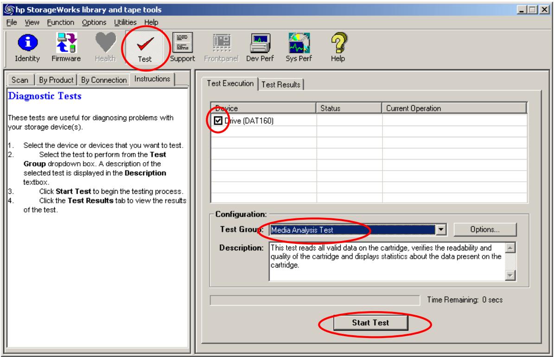
Task: Minimize the StorageWorks window
Action: pos(522,10)
